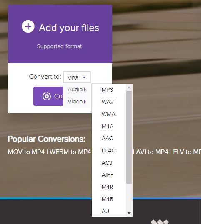The image size is (201, 224).
Task: Choose M4B audio format
Action: 108,199
